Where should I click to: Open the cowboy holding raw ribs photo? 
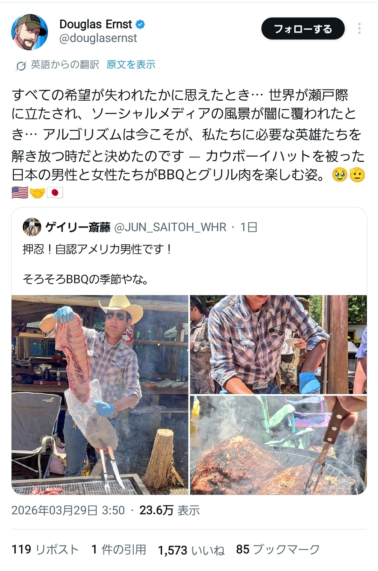(100, 395)
